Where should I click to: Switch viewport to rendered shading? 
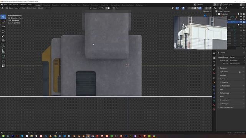click(x=200, y=8)
